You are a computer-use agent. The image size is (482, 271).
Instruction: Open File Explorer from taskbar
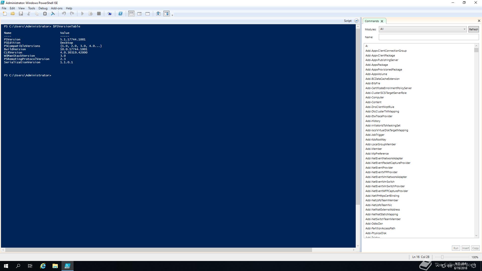pos(55,266)
